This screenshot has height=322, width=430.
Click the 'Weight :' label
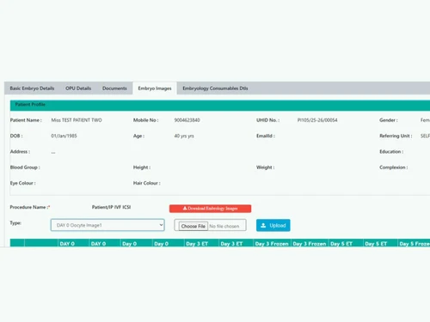click(265, 167)
